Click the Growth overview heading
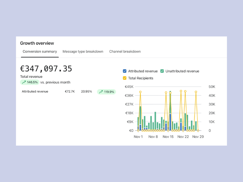The image size is (243, 182). (37, 43)
